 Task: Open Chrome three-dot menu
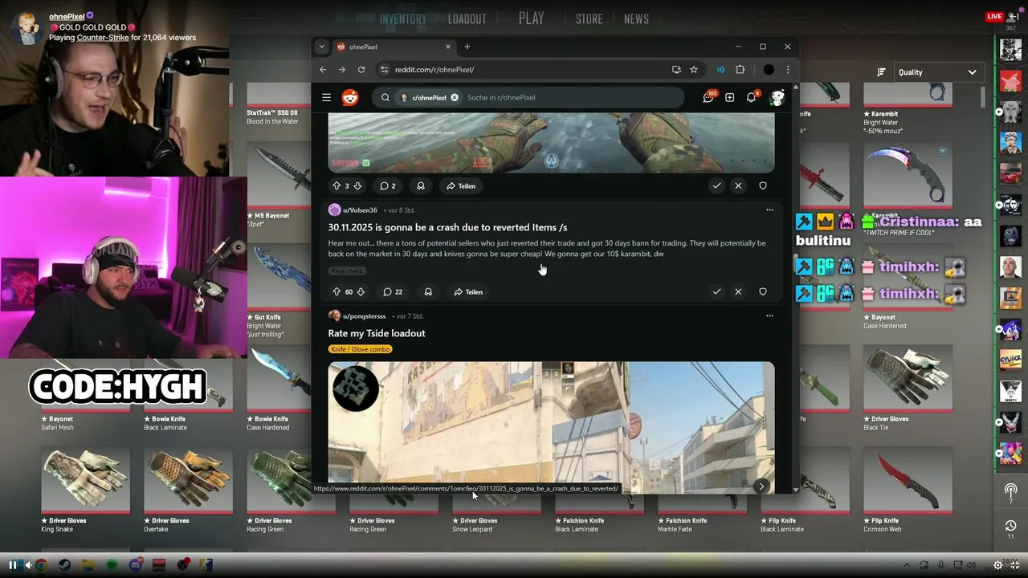click(788, 70)
